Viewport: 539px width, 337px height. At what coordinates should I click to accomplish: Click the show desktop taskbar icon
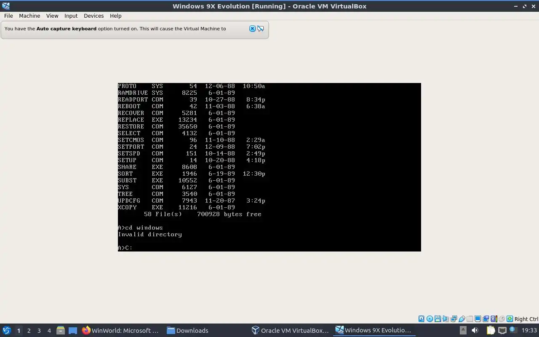[73, 331]
